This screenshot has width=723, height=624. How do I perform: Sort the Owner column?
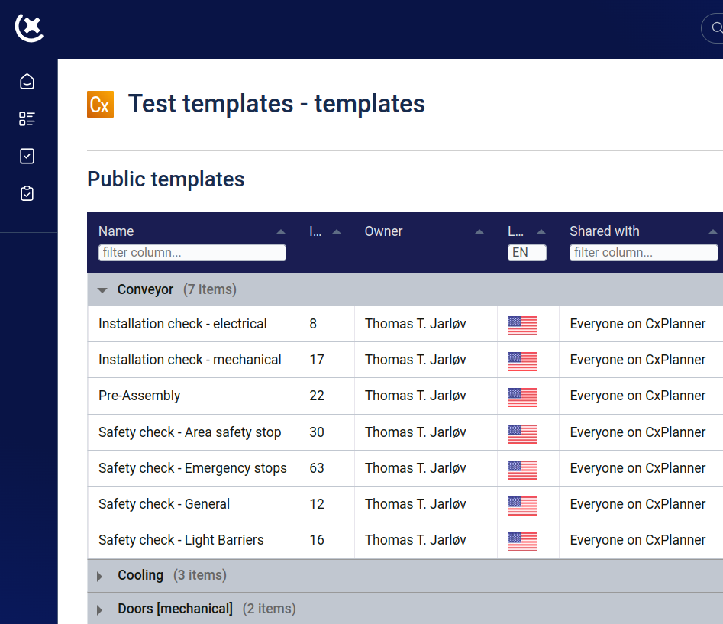[x=479, y=231]
